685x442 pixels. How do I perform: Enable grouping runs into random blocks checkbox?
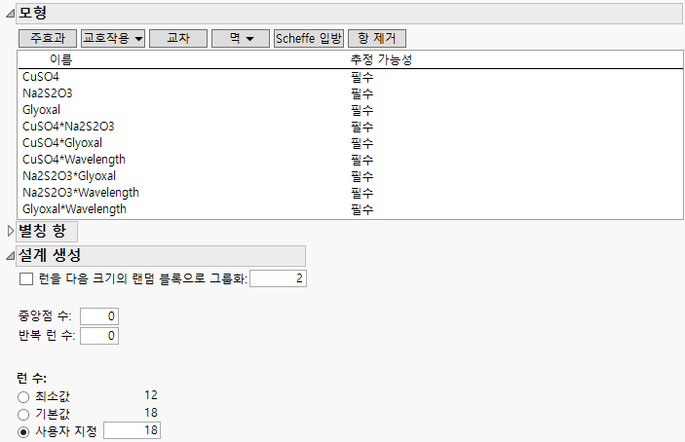[26, 278]
